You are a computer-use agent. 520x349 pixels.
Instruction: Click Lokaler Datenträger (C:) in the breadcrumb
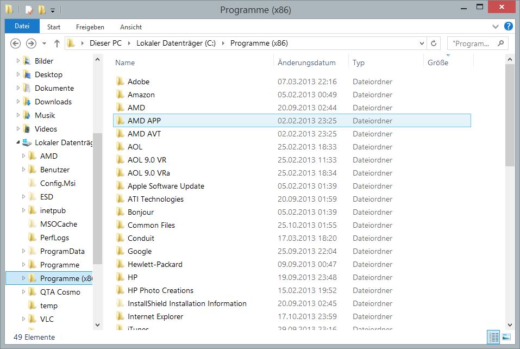click(x=176, y=43)
